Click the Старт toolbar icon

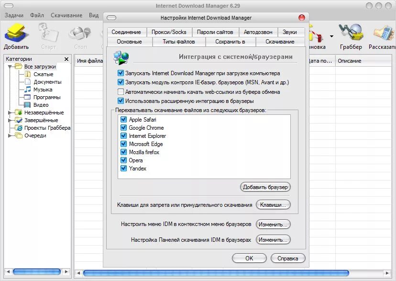[x=48, y=33]
